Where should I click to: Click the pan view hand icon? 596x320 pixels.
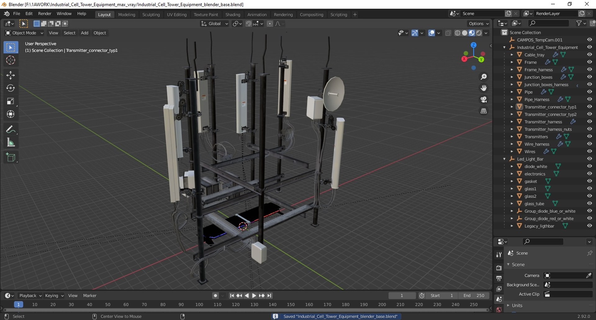484,88
